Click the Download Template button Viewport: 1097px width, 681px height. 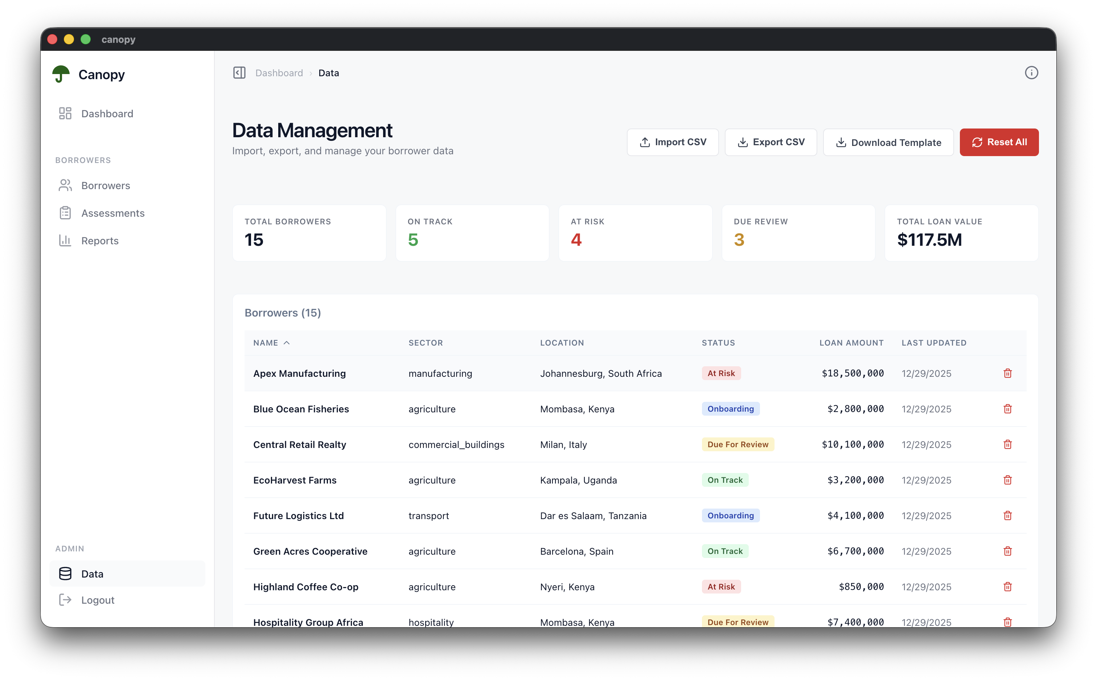[x=888, y=142]
